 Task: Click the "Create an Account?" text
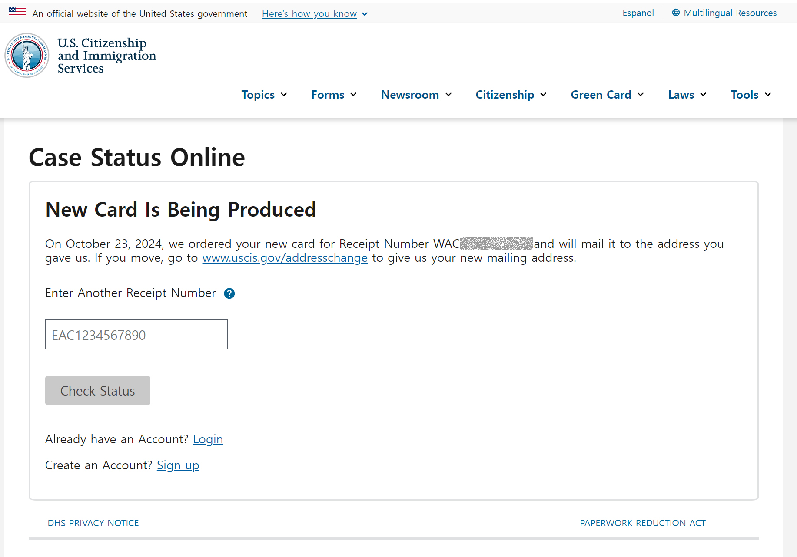tap(99, 465)
